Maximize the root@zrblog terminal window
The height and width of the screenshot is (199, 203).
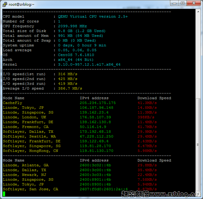coord(183,3)
